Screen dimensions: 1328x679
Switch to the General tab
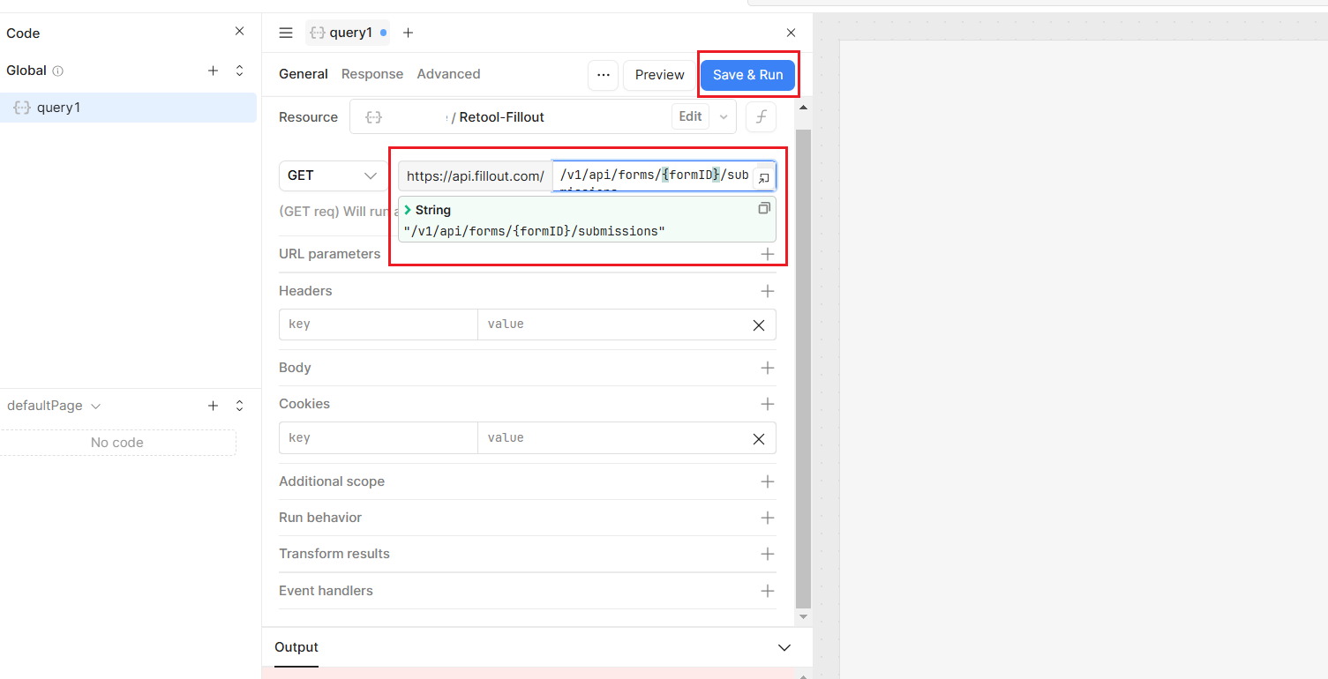click(x=304, y=74)
